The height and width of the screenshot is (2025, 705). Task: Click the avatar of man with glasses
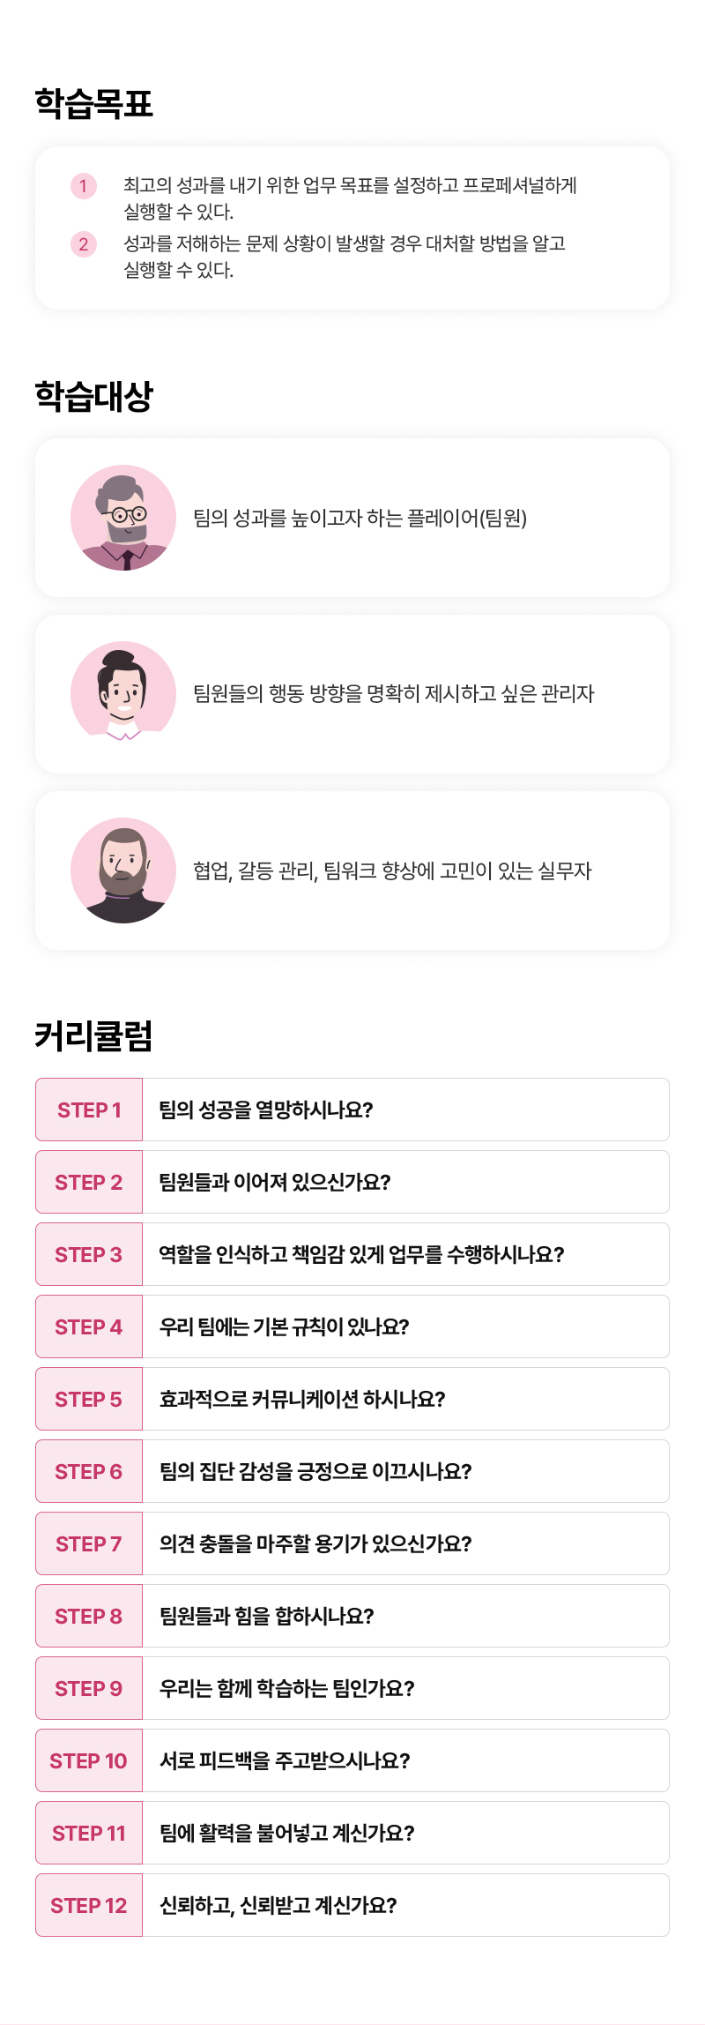[x=123, y=518]
